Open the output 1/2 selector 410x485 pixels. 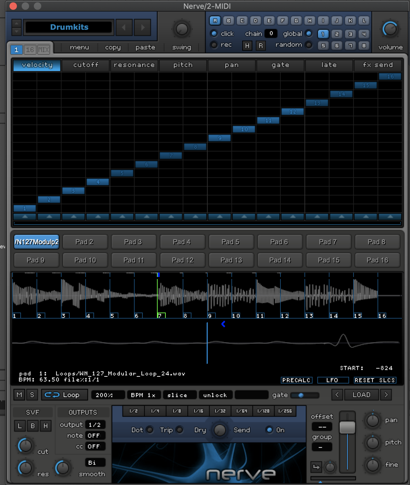(95, 425)
